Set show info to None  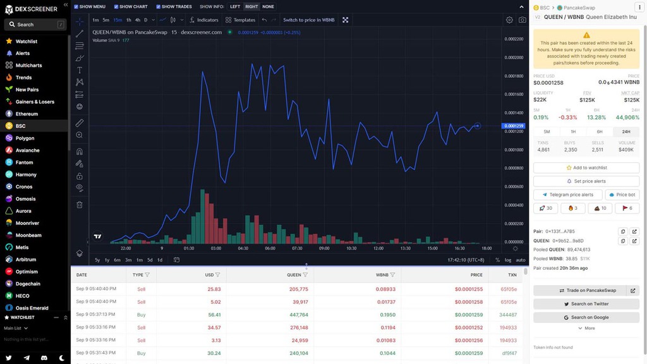coord(268,6)
